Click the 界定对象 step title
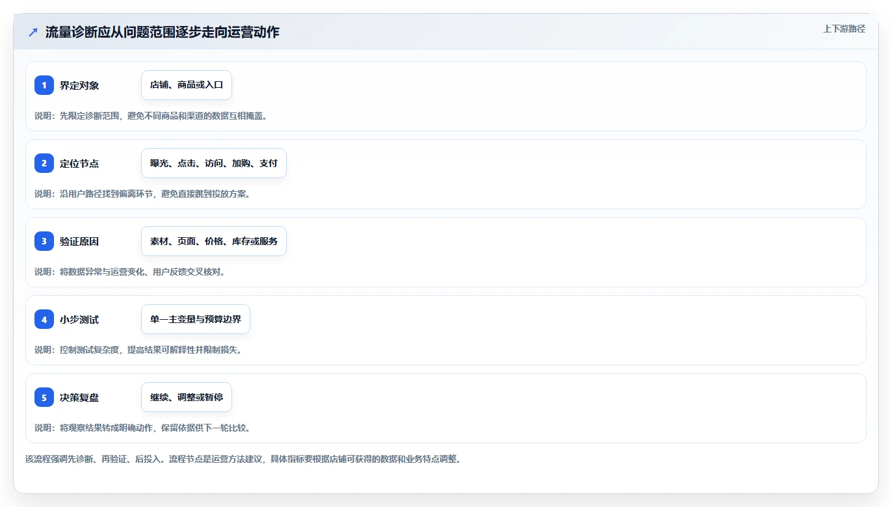This screenshot has height=507, width=892. point(79,85)
